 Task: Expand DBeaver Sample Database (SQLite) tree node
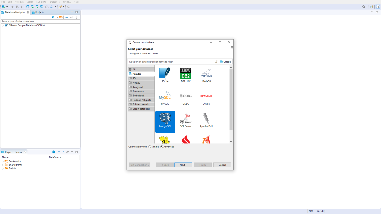pyautogui.click(x=3, y=25)
